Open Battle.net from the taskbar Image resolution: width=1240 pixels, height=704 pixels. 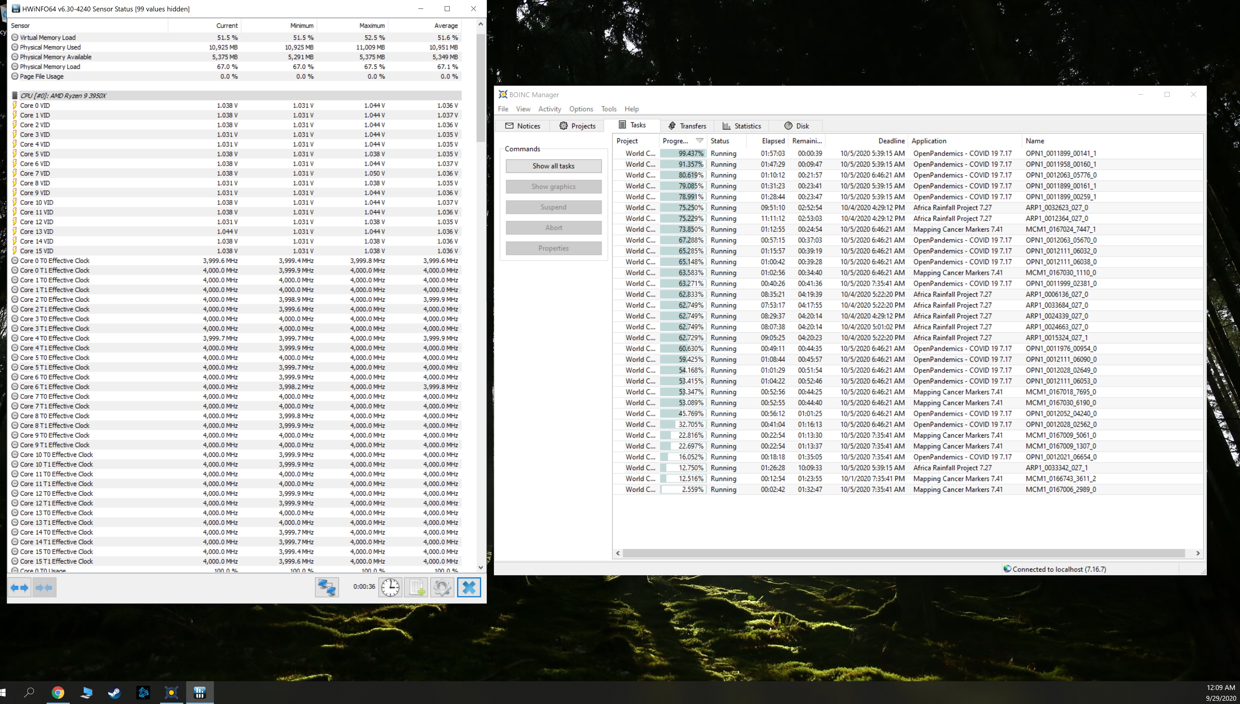coord(143,692)
